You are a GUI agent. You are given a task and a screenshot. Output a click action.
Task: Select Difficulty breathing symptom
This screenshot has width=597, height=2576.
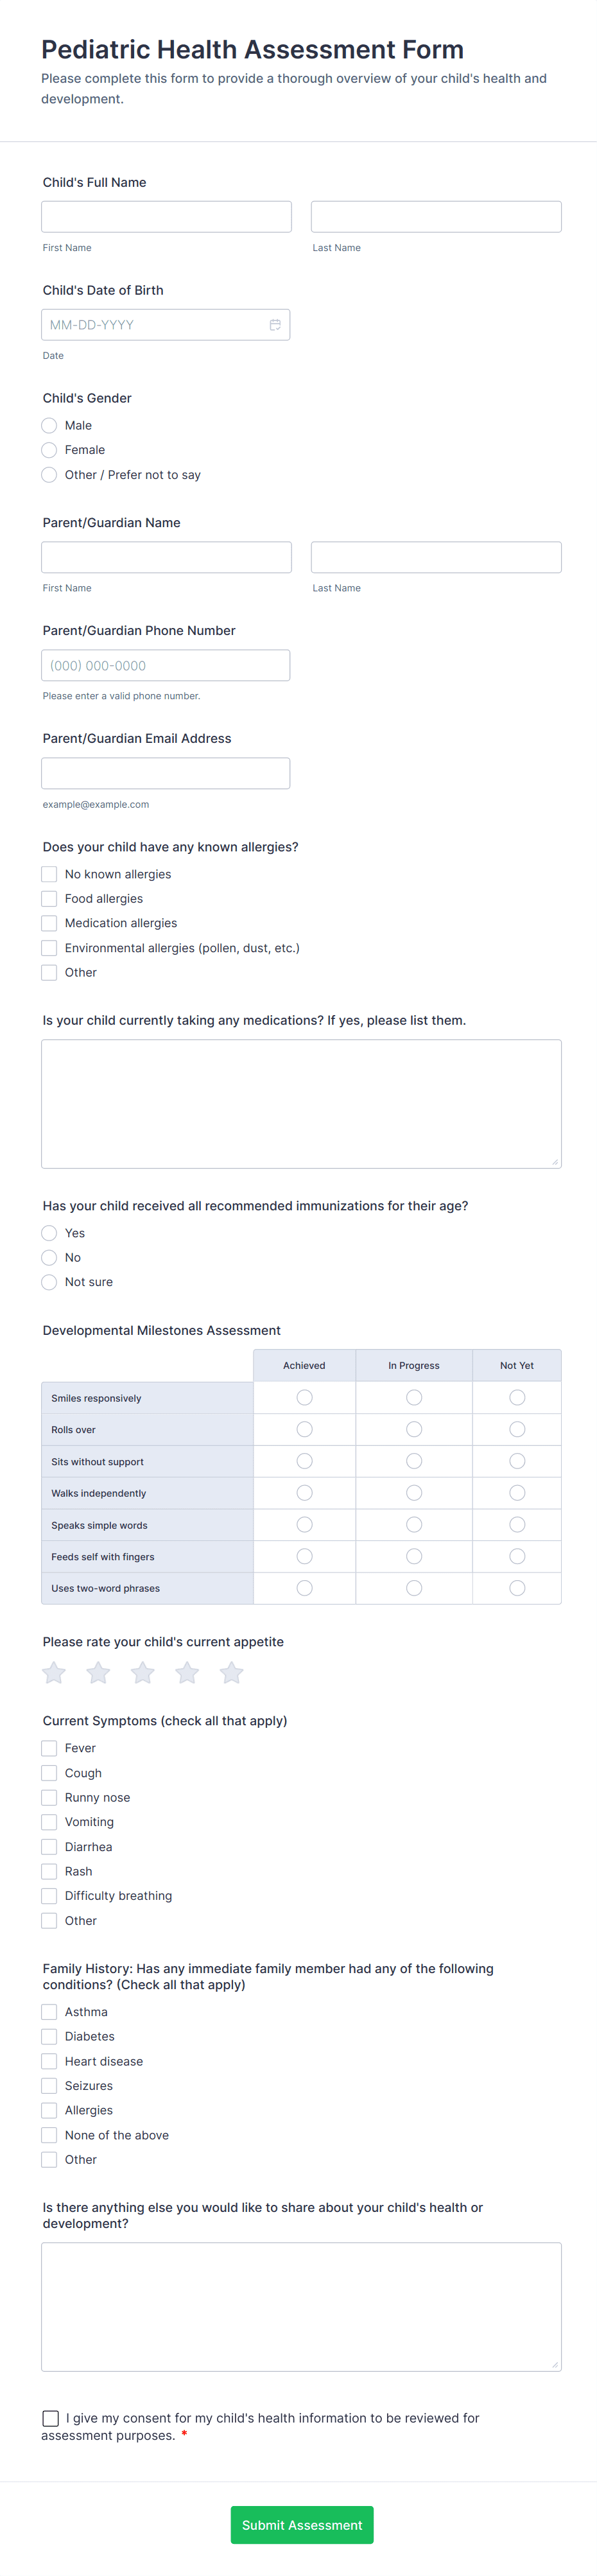48,1895
